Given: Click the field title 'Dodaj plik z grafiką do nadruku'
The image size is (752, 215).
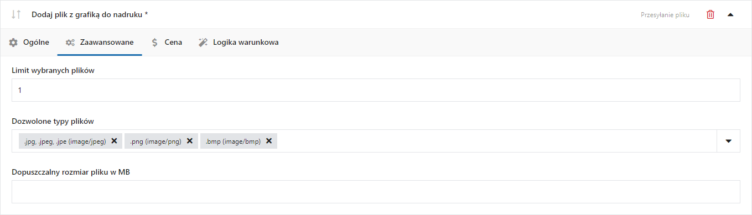Looking at the screenshot, I should pyautogui.click(x=90, y=15).
